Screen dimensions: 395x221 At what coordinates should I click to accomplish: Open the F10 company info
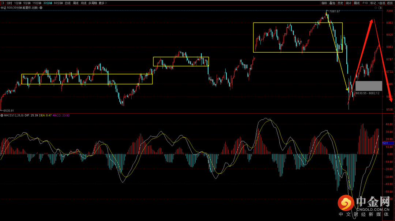(x=365, y=3)
